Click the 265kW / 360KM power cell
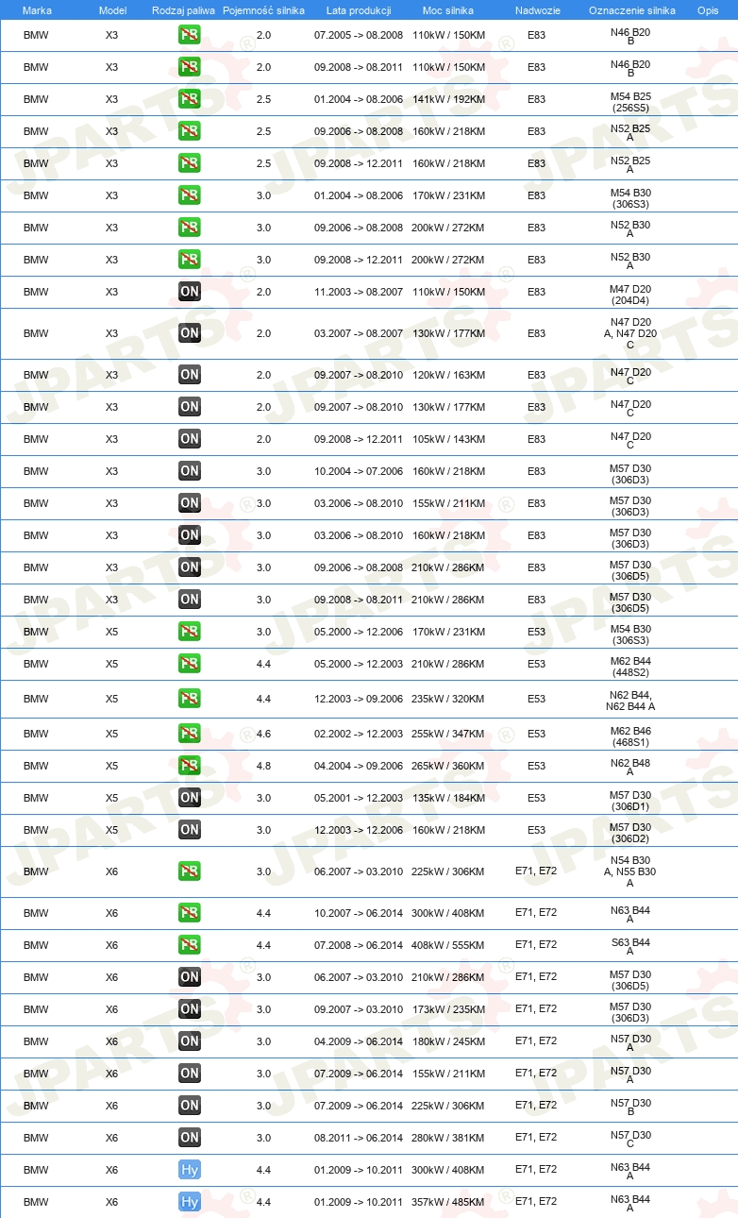Screen dimensions: 738x1218 coord(448,766)
